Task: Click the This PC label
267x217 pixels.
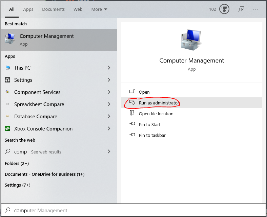Action: (x=22, y=68)
